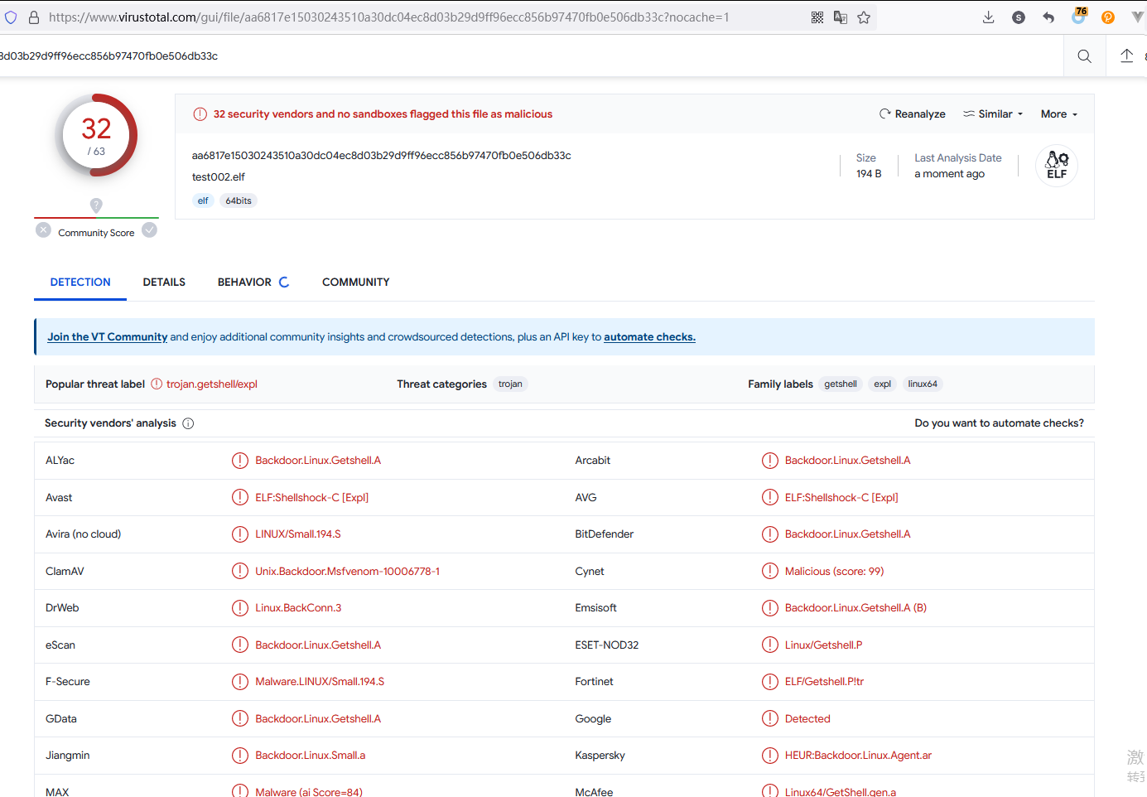Click the translate page icon

coord(841,17)
